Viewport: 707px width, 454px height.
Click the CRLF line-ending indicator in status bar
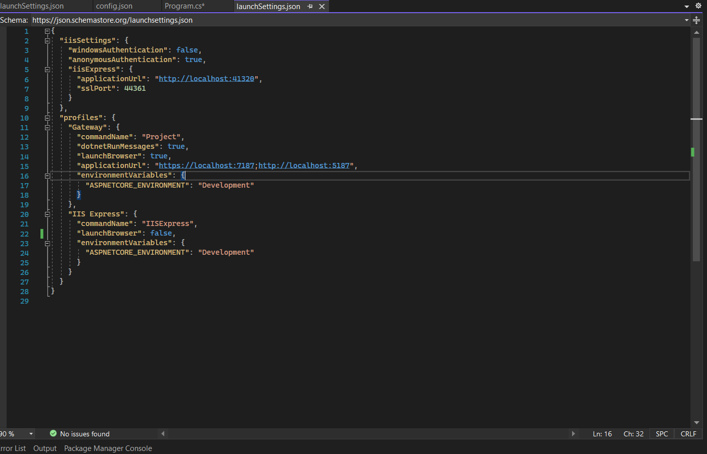pyautogui.click(x=688, y=433)
